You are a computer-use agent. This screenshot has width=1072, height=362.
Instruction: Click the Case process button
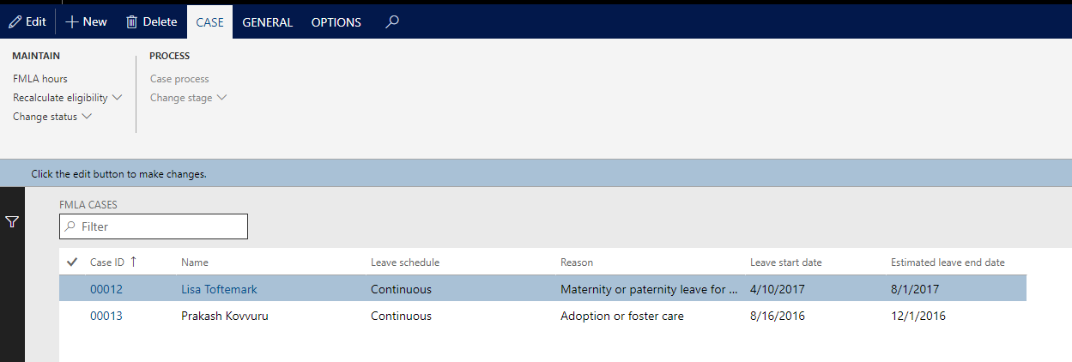[179, 79]
